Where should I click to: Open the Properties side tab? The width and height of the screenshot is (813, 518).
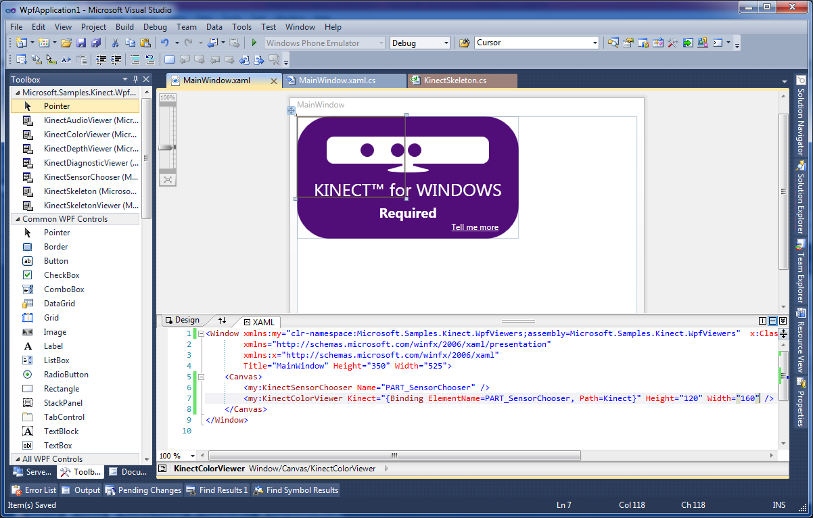click(801, 402)
